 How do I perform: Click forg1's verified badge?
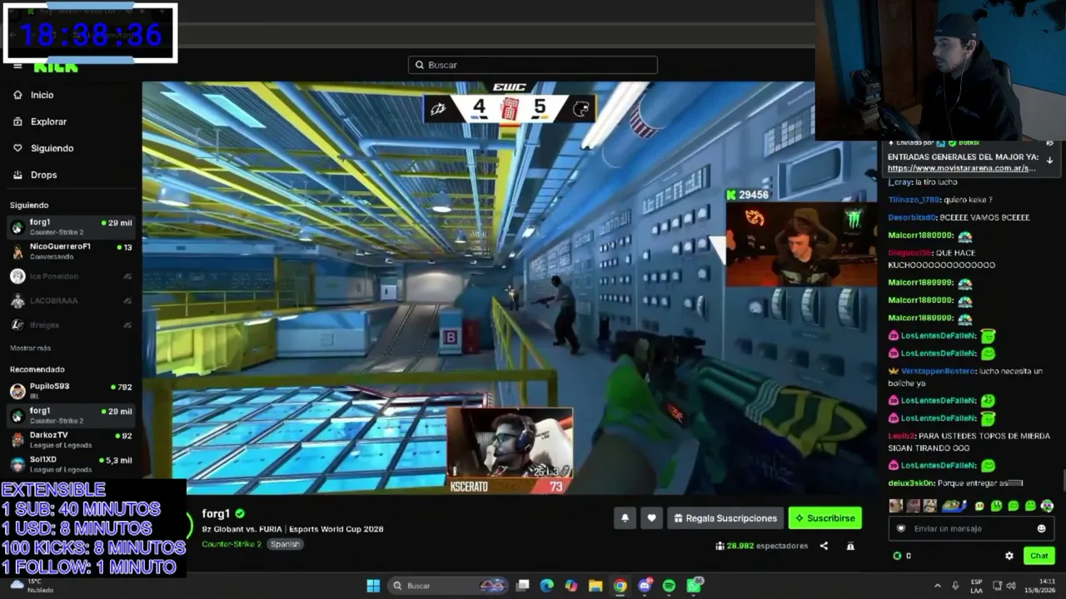point(240,514)
